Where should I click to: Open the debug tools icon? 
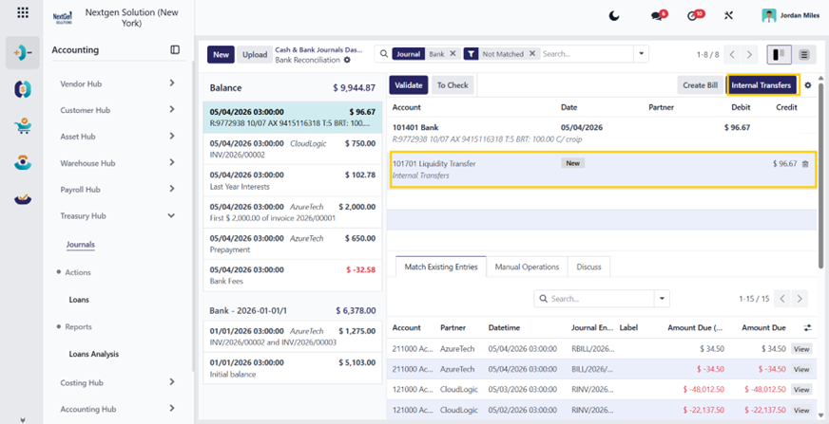click(x=728, y=16)
